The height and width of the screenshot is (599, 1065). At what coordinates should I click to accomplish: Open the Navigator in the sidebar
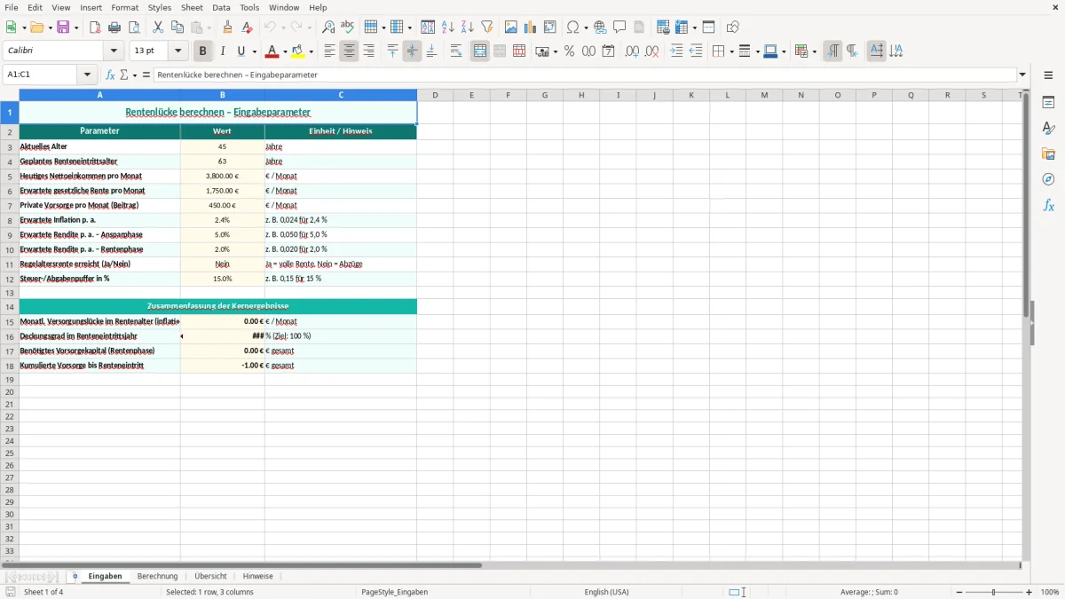[1048, 179]
